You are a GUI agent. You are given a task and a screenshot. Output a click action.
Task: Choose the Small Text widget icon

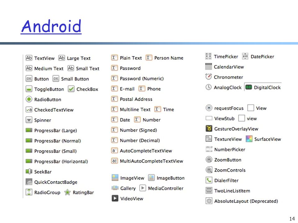71,68
